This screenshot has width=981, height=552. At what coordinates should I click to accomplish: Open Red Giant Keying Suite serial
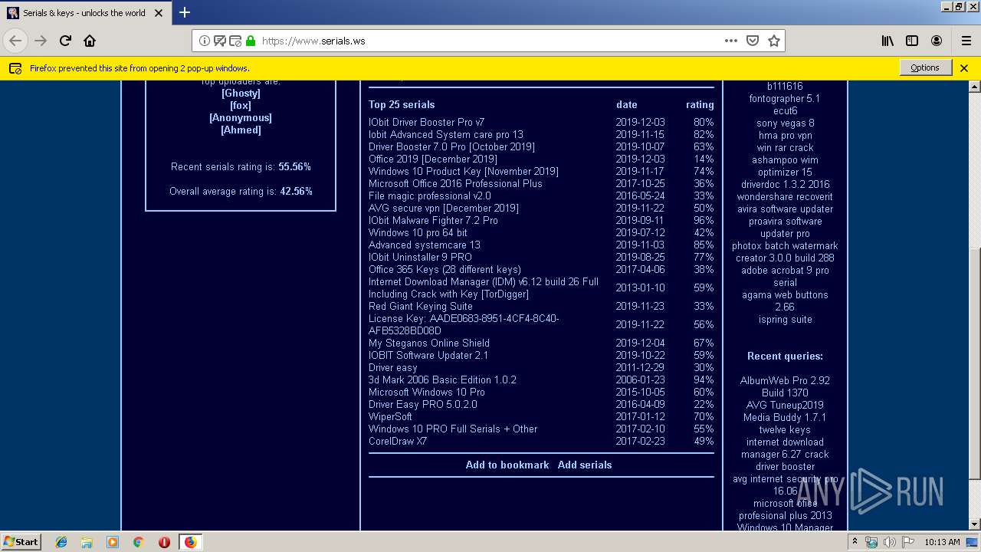421,306
